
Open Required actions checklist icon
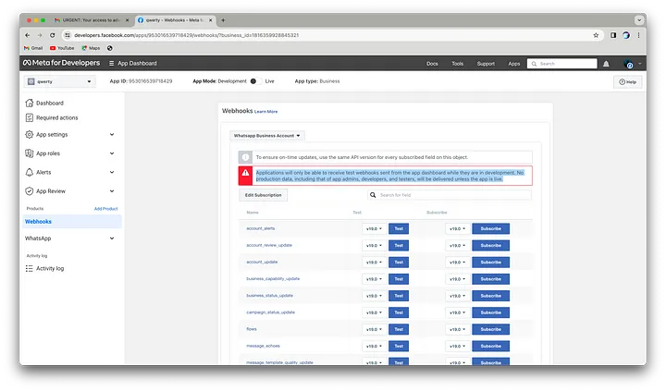click(x=30, y=117)
